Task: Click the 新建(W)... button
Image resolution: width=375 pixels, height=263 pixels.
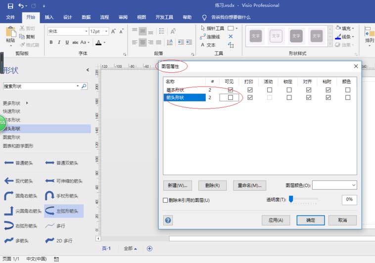Action: pyautogui.click(x=178, y=185)
